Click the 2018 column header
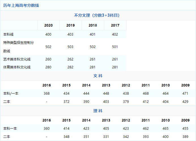The image size is (196, 141). 93,25
